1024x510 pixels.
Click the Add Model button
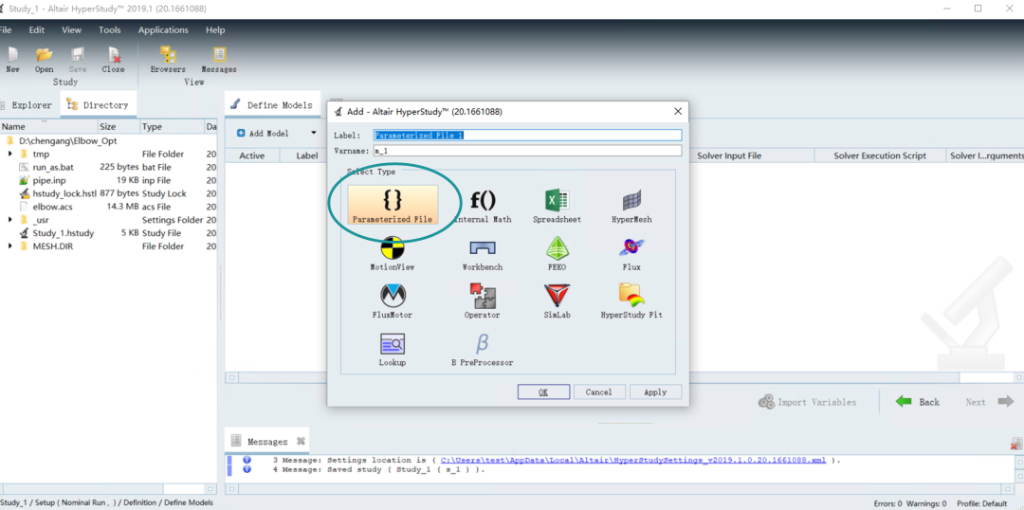(263, 134)
